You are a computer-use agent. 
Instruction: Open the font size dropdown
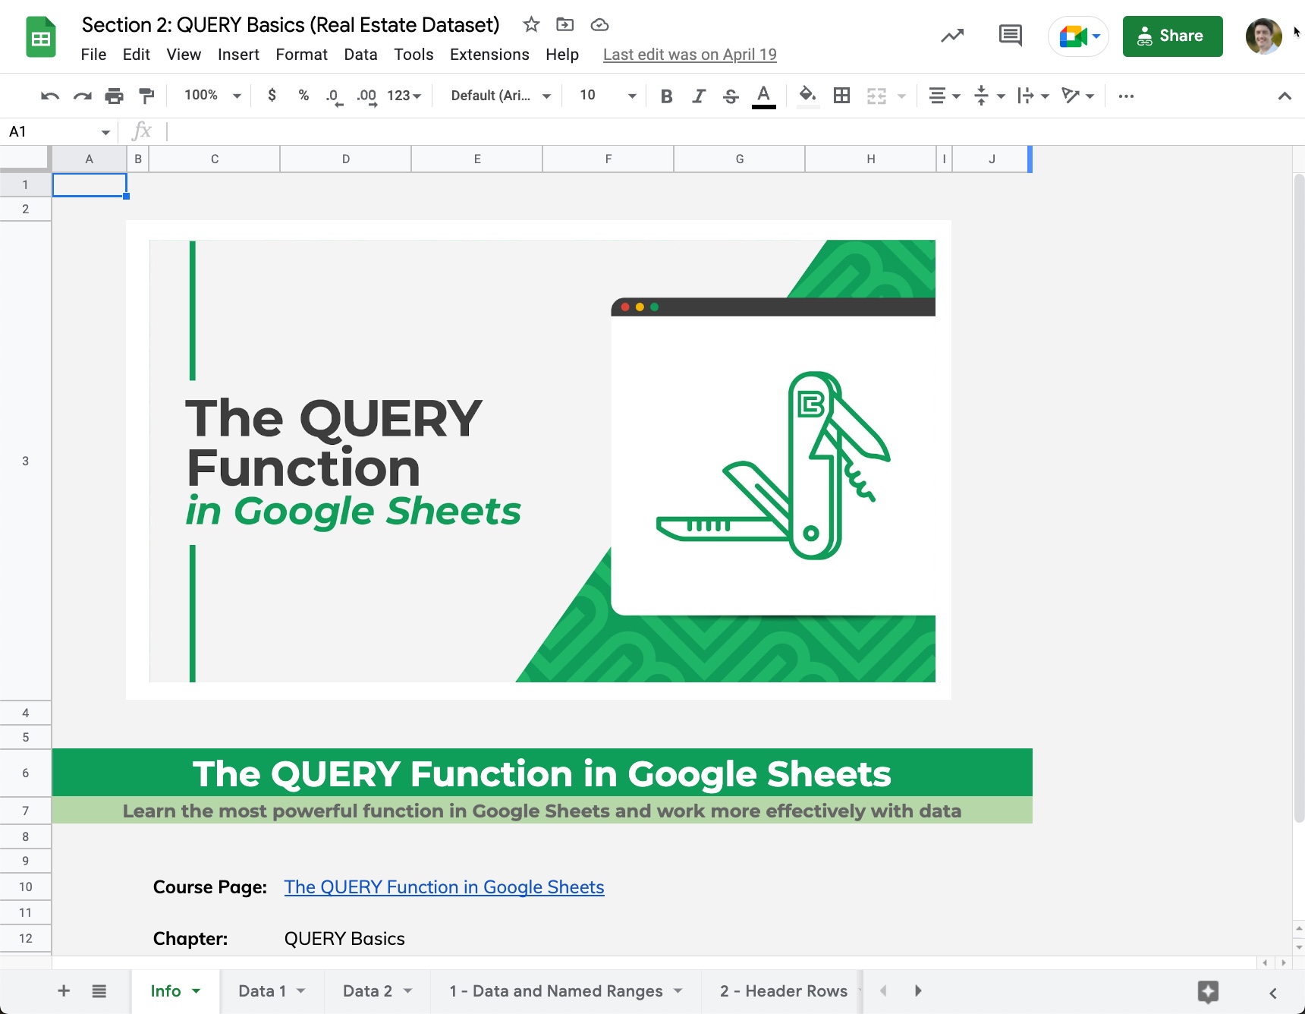[607, 96]
